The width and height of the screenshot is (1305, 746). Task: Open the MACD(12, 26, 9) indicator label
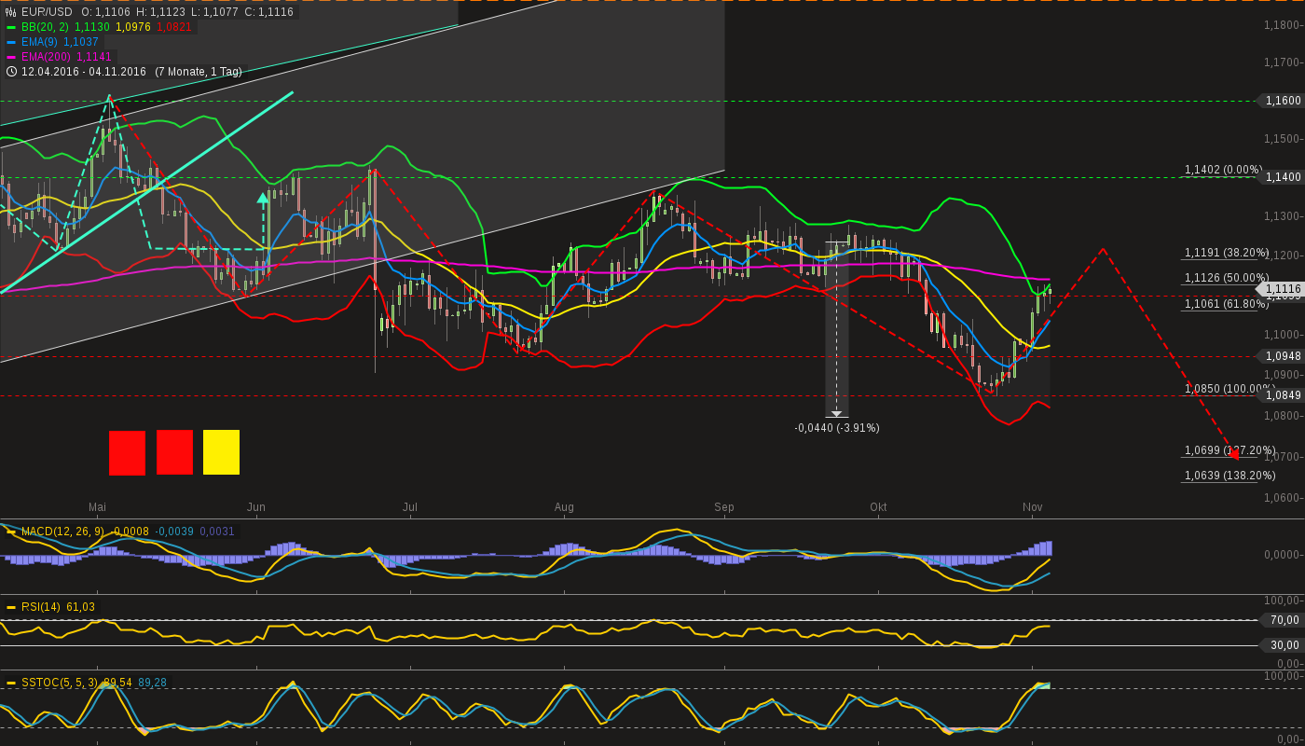62,532
